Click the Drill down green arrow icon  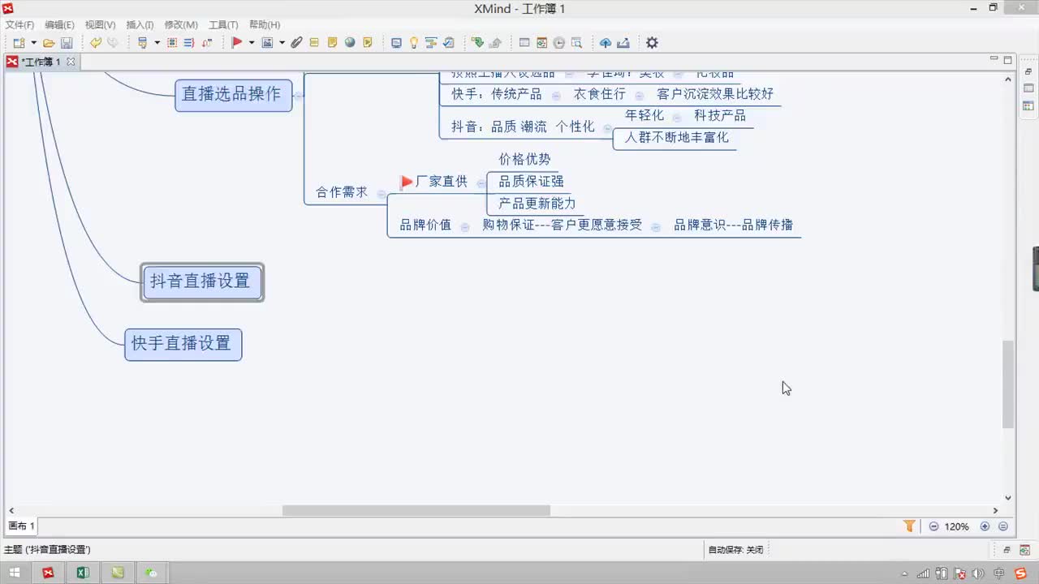477,43
